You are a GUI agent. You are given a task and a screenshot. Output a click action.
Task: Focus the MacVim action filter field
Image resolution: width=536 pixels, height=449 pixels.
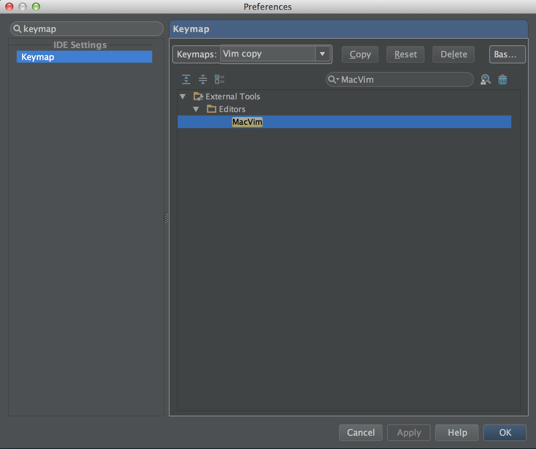click(399, 79)
